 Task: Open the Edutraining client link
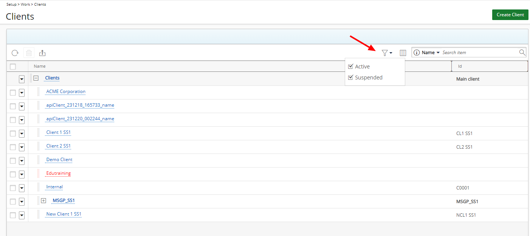coord(58,173)
